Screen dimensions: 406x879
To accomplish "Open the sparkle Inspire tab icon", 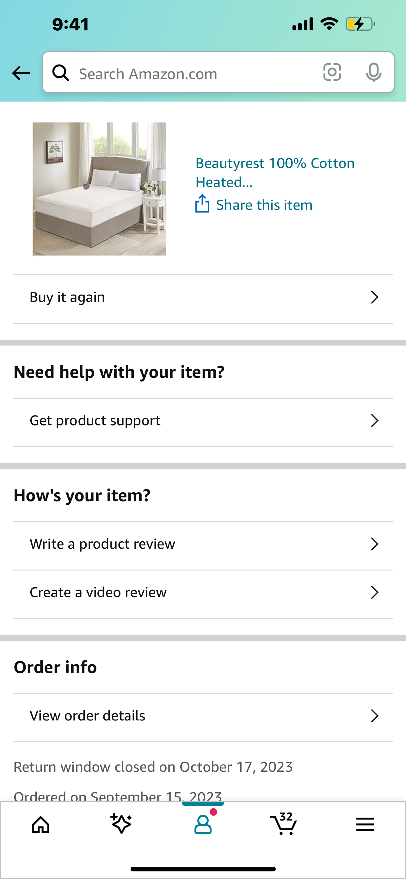I will click(121, 824).
